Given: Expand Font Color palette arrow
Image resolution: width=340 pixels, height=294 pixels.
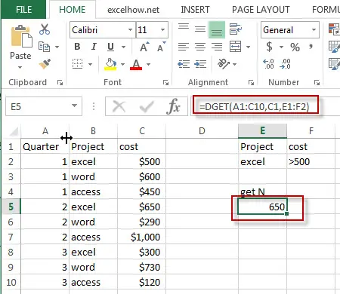Looking at the screenshot, I should (x=148, y=64).
